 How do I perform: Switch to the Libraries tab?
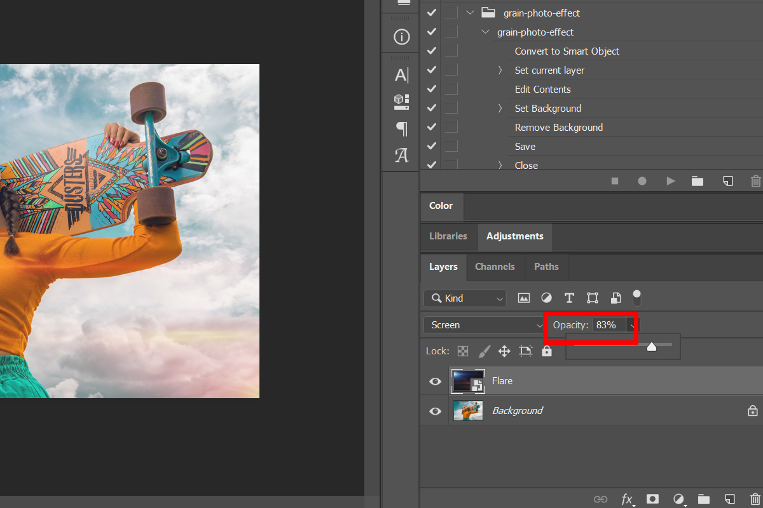(448, 236)
